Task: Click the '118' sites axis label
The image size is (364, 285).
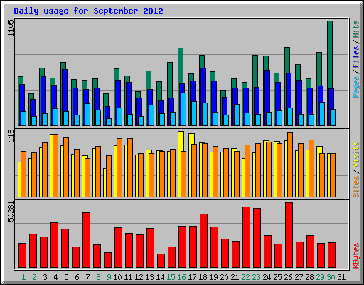Action: pyautogui.click(x=11, y=135)
